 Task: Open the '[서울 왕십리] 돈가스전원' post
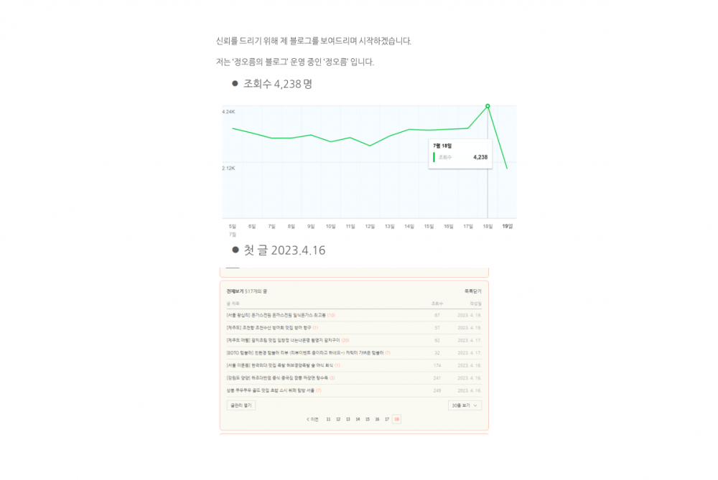(x=276, y=315)
